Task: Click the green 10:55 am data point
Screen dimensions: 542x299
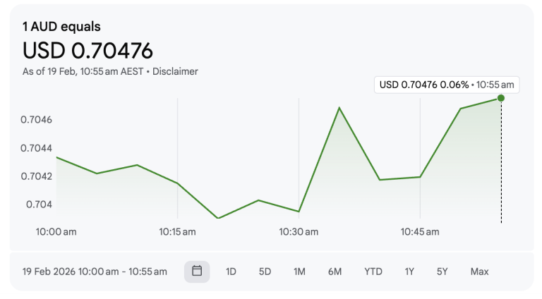Action: 501,98
